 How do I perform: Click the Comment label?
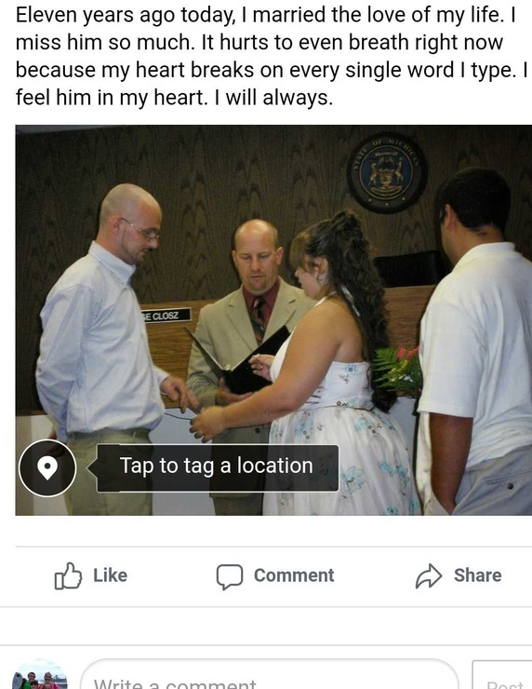294,575
